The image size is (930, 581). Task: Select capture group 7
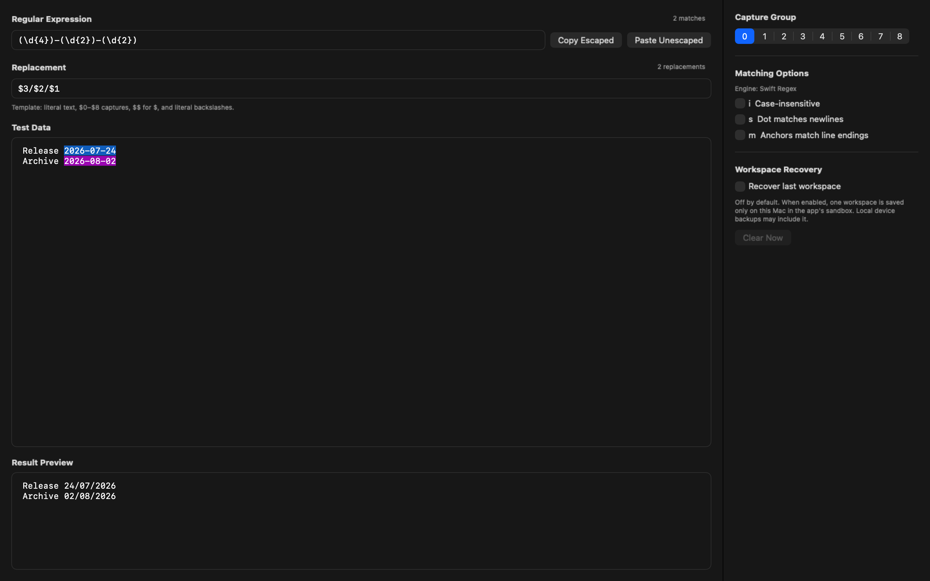[x=880, y=36]
